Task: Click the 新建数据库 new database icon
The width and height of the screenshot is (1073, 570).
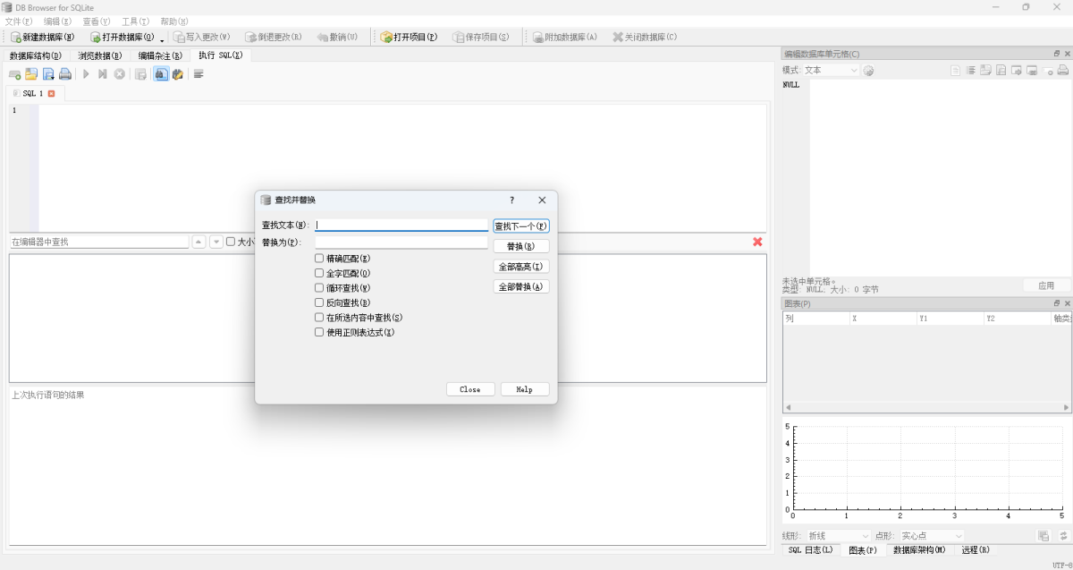Action: tap(16, 38)
